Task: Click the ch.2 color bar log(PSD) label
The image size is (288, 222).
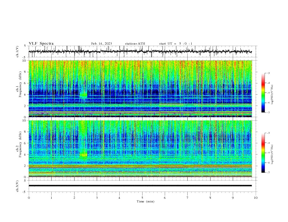Action: tap(272, 155)
